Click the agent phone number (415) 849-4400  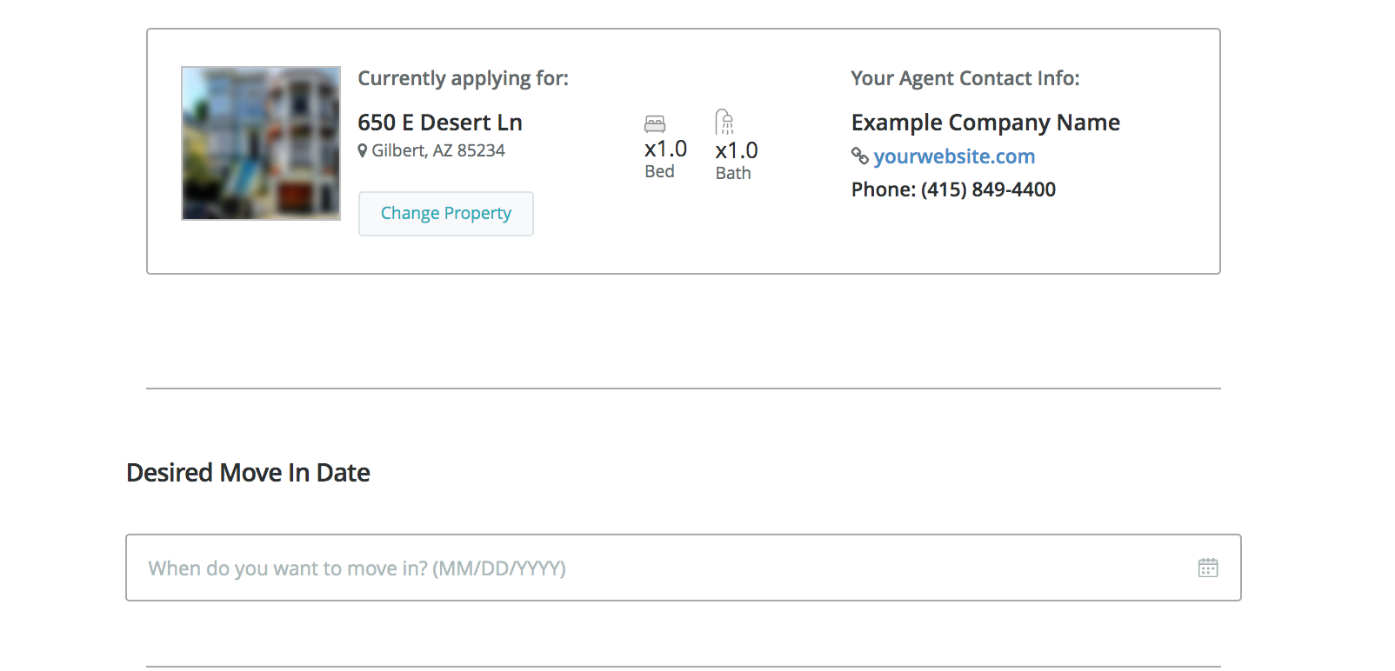[x=988, y=189]
